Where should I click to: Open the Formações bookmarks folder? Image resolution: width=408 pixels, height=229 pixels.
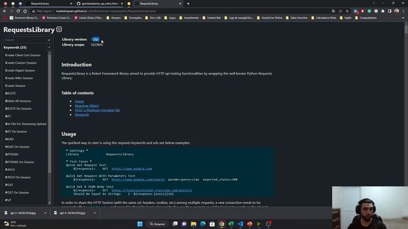pyautogui.click(x=133, y=18)
